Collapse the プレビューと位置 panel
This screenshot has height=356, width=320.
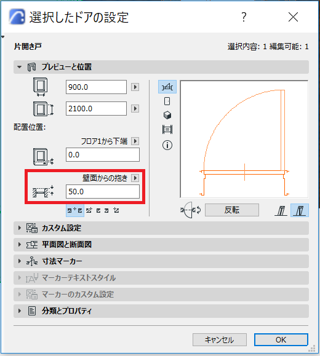[19, 67]
